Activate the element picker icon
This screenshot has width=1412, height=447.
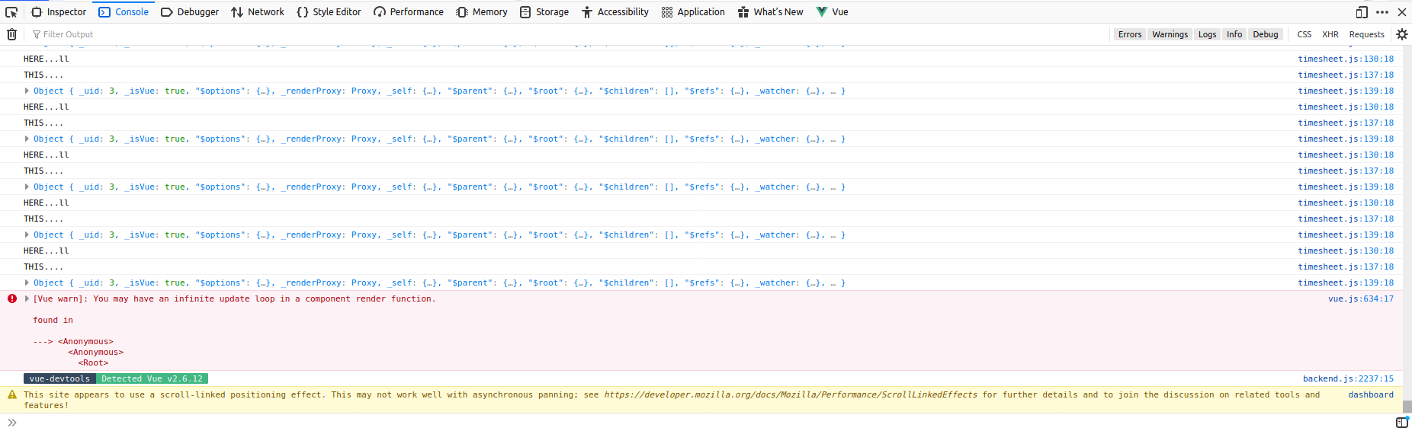[x=11, y=12]
